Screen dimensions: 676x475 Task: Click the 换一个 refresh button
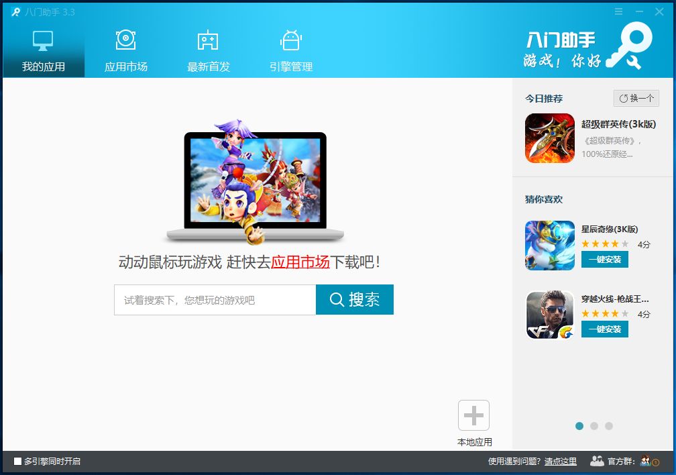tap(636, 99)
